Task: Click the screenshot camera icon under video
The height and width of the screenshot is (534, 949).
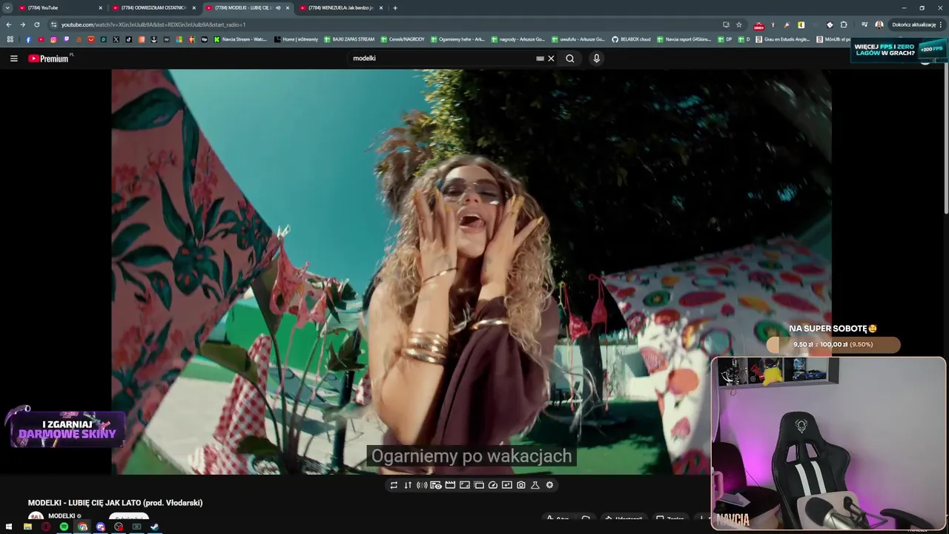Action: pos(521,485)
